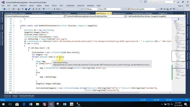Open the WINDOW menu

(90, 6)
